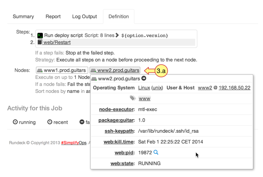The image size is (263, 177).
Task: Click the node icon in www1.prod.guitars
Action: click(x=40, y=71)
